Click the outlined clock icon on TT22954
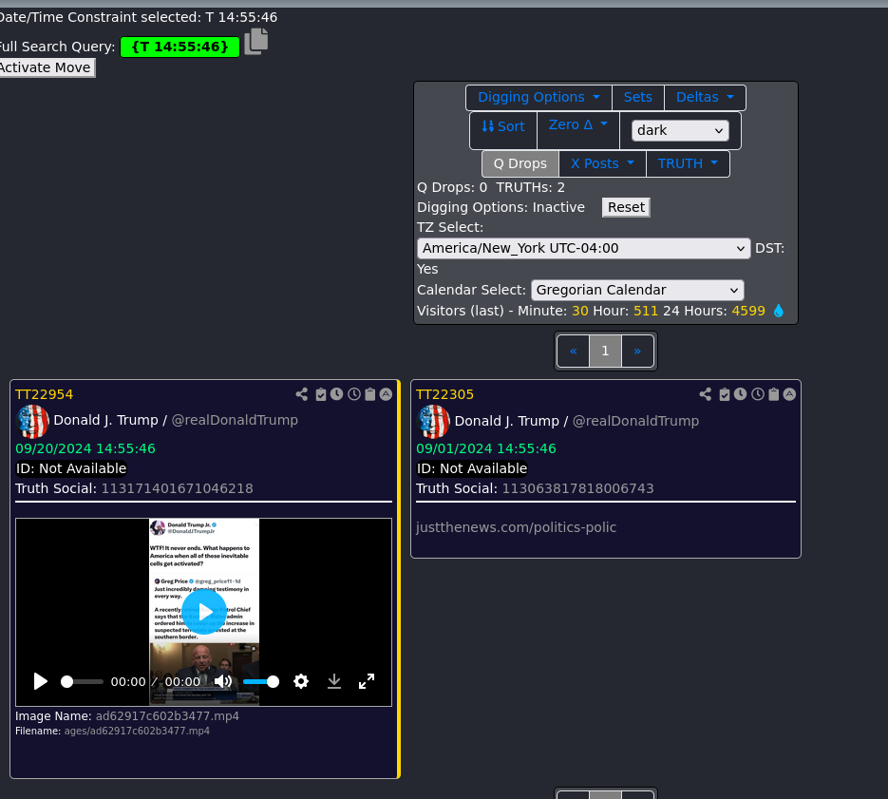Viewport: 888px width, 799px height. point(354,394)
